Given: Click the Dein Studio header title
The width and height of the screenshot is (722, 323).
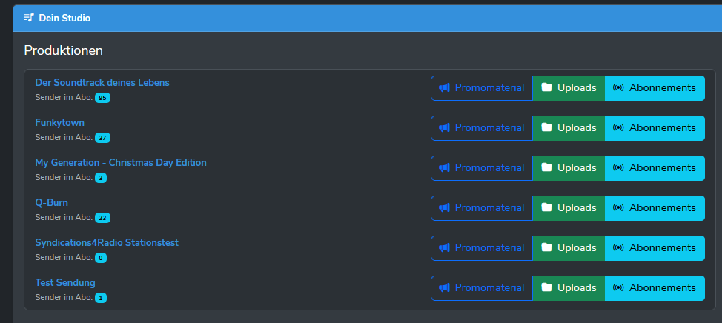Looking at the screenshot, I should (x=64, y=18).
